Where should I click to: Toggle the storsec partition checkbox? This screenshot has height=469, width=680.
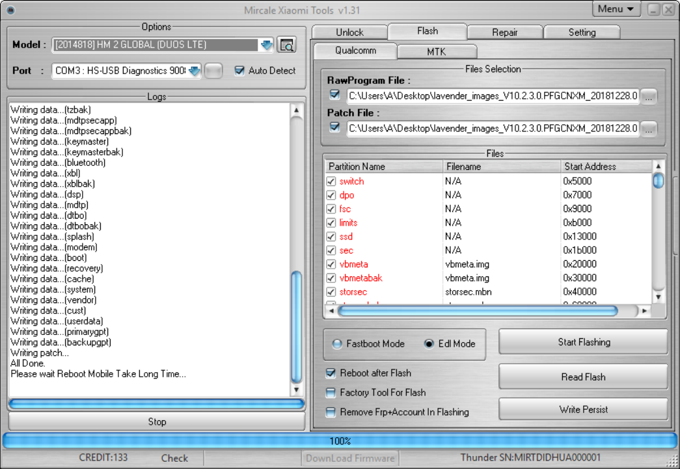[x=331, y=291]
